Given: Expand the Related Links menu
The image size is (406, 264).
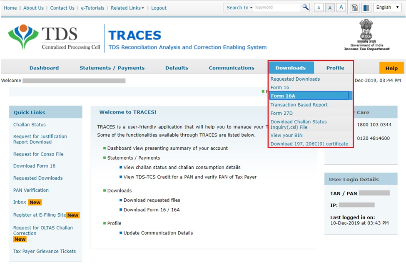Looking at the screenshot, I should coord(127,7).
